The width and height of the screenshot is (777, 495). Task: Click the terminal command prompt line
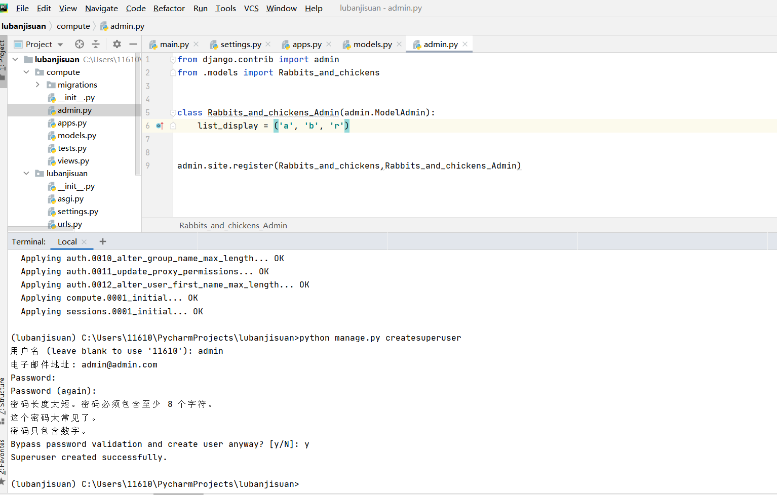coord(155,484)
